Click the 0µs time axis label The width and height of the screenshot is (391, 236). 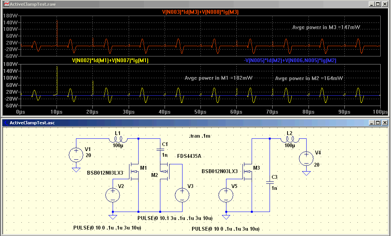tap(21, 112)
